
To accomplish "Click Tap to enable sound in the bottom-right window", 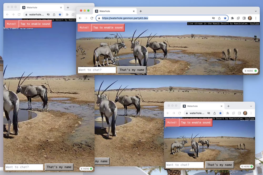I will [196, 122].
